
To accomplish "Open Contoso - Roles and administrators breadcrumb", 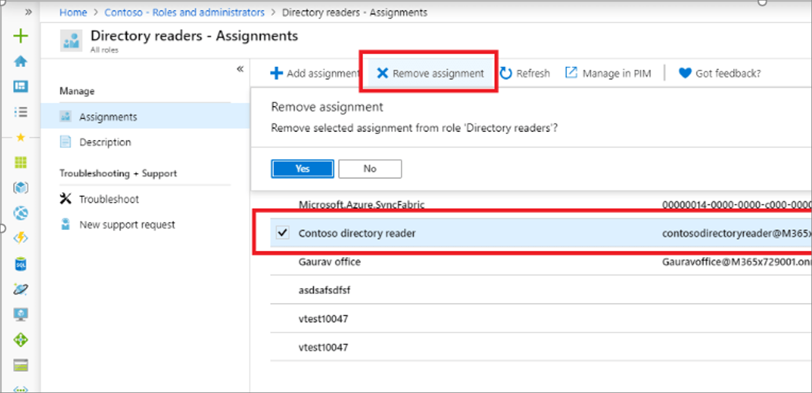I will point(185,12).
